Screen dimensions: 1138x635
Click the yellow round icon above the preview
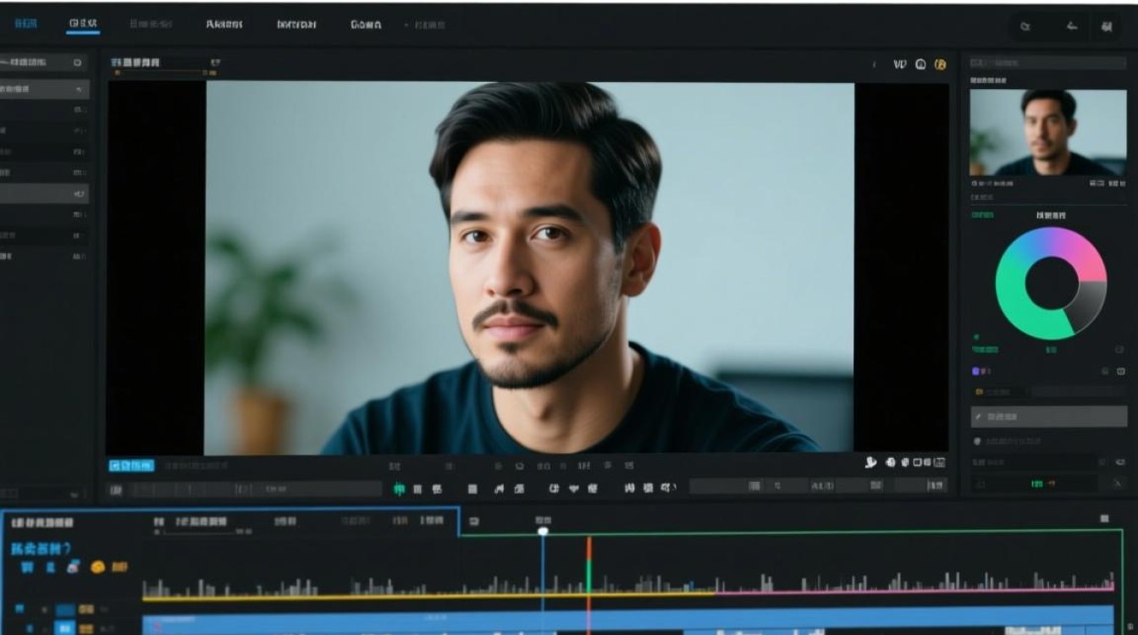[x=940, y=64]
